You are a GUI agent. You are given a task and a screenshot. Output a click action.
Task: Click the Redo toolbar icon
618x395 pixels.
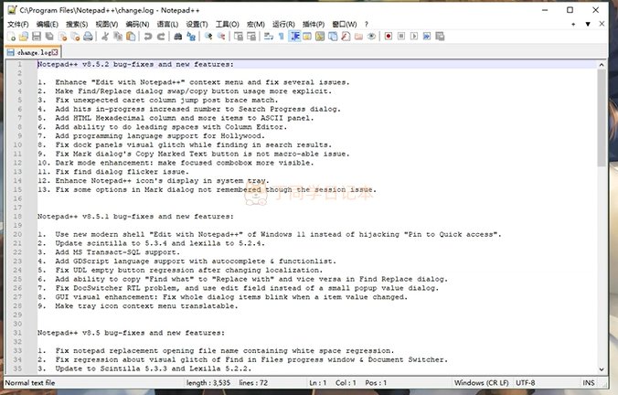click(161, 37)
